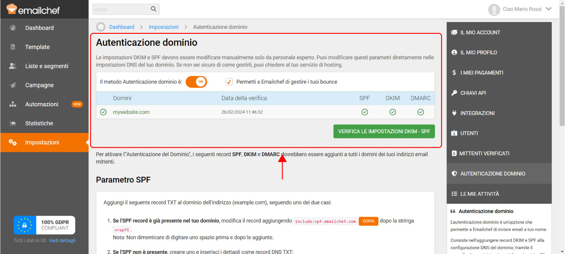Click the include:spf.emailchef.com code snippet
Viewport: 565px width, 254px height.
(x=325, y=221)
